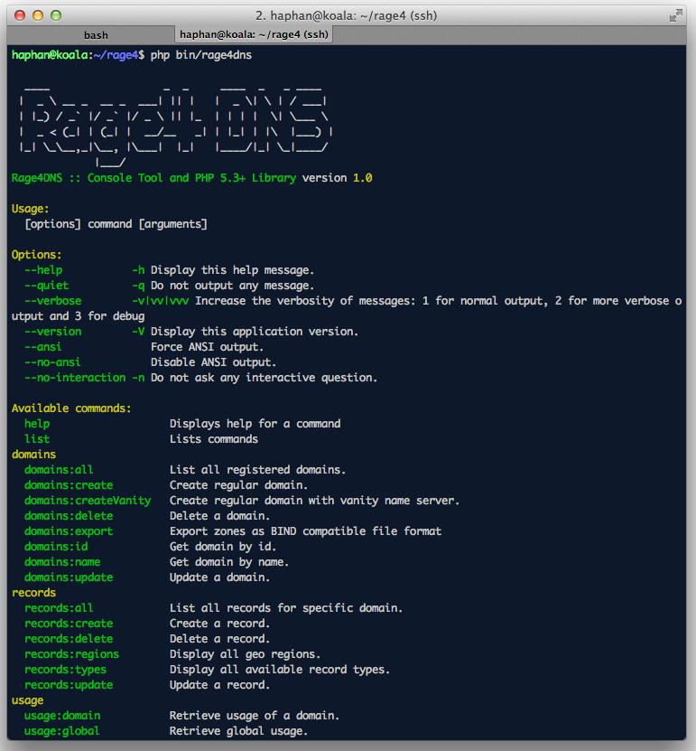Click the 'records:types' command
This screenshot has height=751, width=696.
pyautogui.click(x=66, y=669)
